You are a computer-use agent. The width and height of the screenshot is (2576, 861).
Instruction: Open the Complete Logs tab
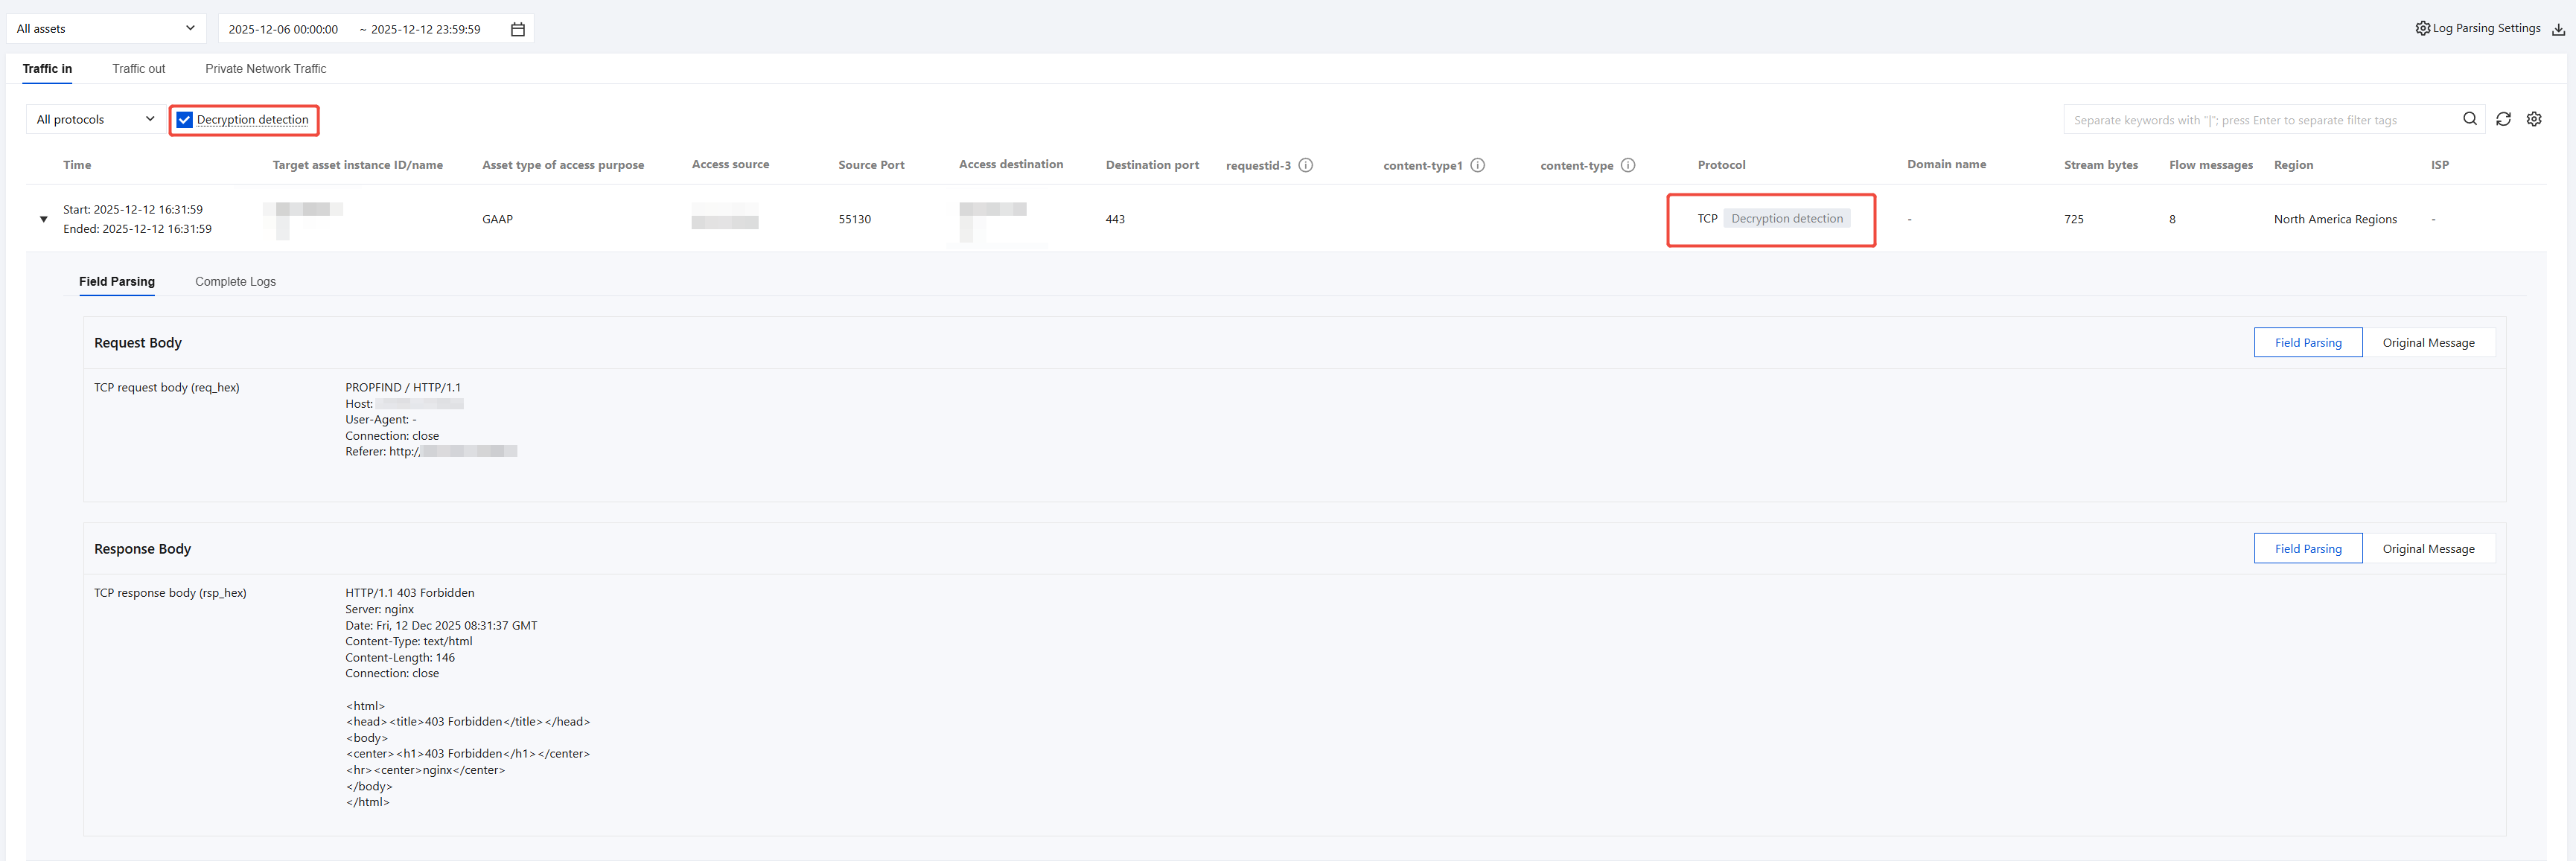coord(235,282)
